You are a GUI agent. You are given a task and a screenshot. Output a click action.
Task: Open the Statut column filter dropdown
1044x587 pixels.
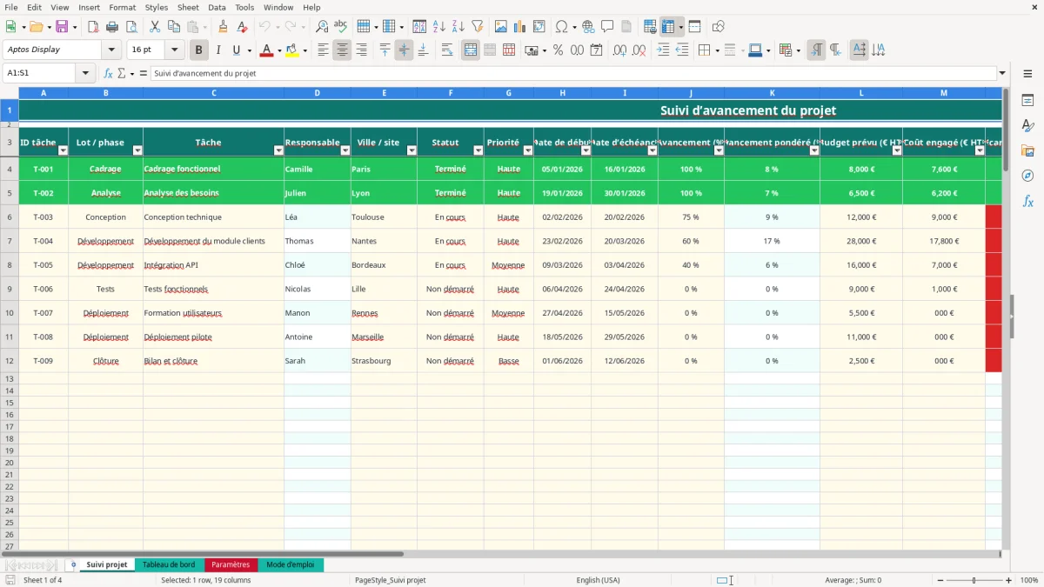click(x=478, y=150)
